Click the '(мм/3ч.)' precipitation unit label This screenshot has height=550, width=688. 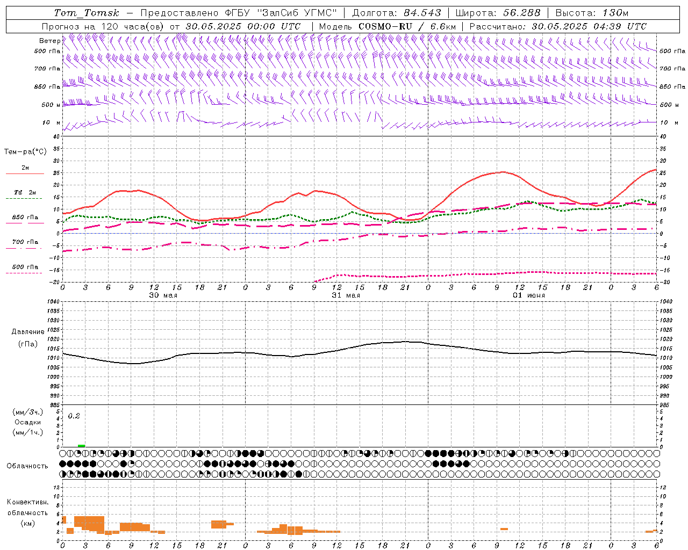(28, 412)
